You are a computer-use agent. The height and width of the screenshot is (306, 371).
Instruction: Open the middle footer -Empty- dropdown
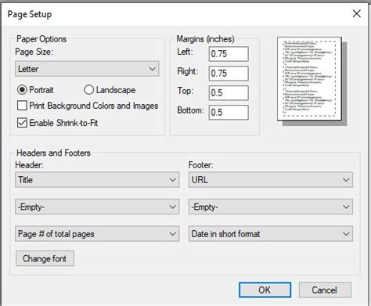271,207
